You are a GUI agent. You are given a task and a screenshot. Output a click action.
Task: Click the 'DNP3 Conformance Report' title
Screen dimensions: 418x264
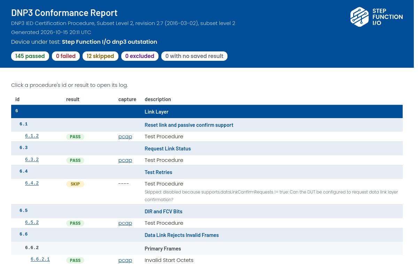(x=64, y=13)
